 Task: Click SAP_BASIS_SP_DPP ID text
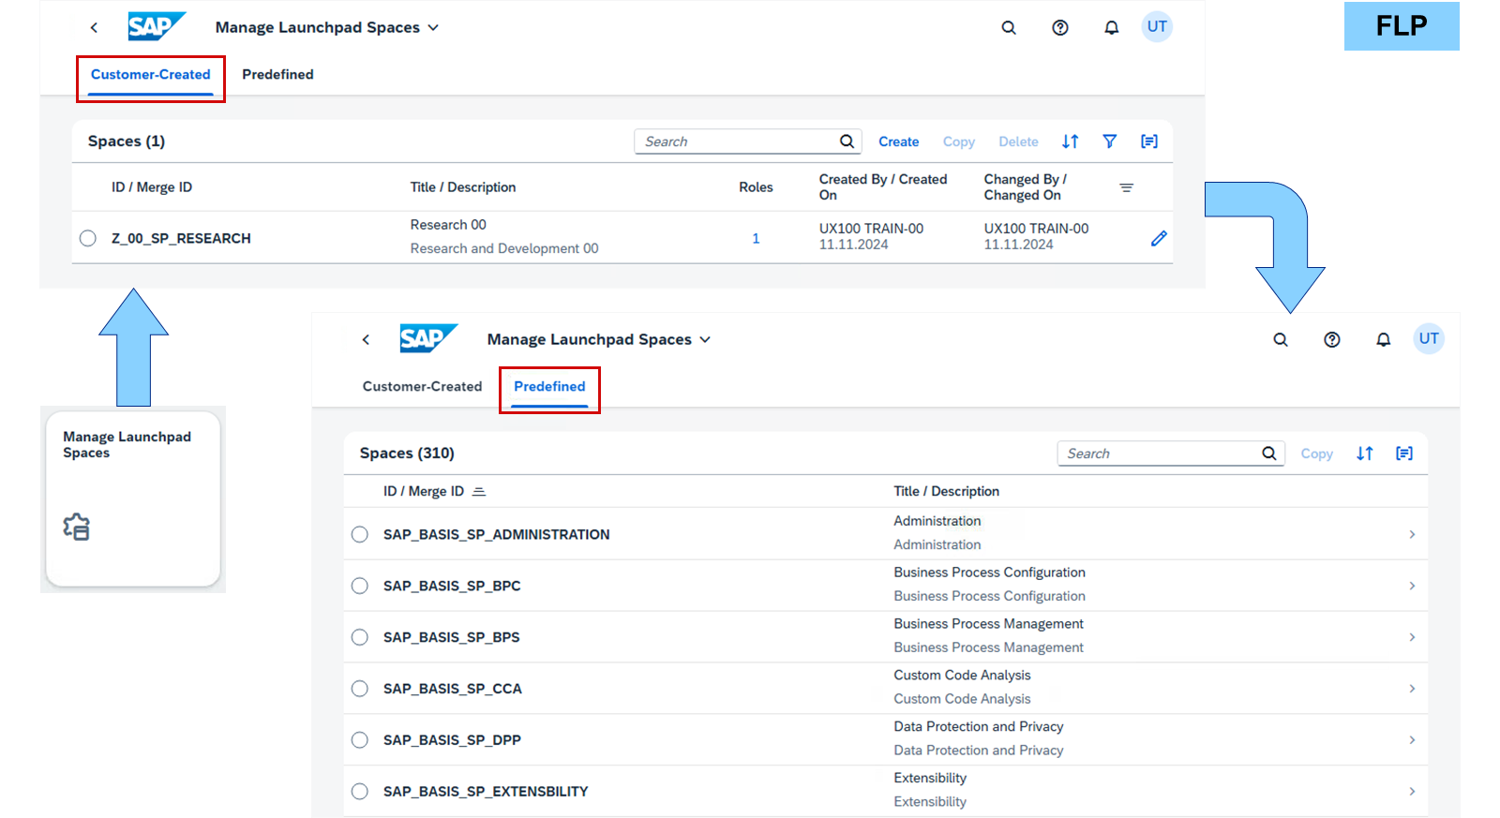click(x=452, y=740)
